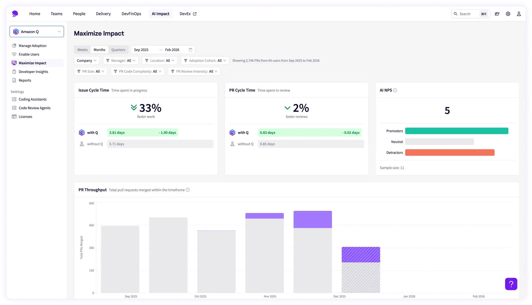Open the DevFinOps nav tab
Viewport: 532px width, 305px height.
131,14
